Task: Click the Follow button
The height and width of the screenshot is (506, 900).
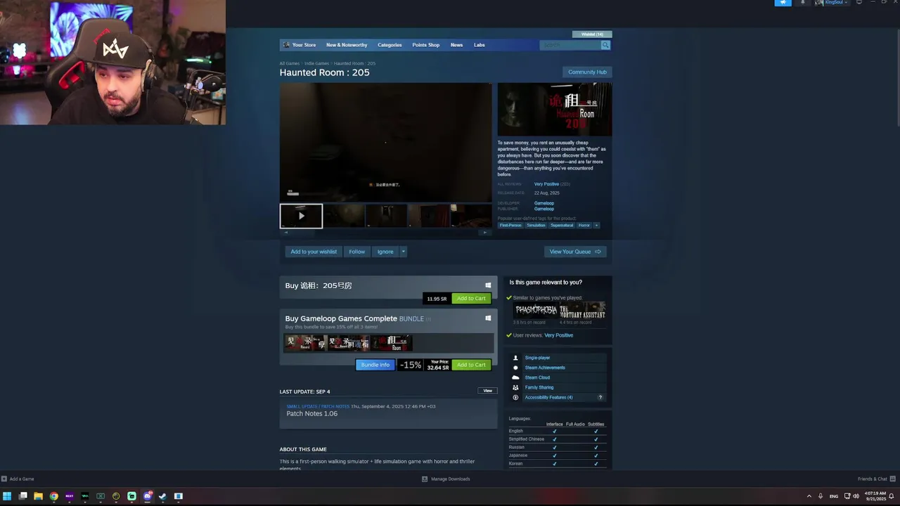Action: [357, 252]
